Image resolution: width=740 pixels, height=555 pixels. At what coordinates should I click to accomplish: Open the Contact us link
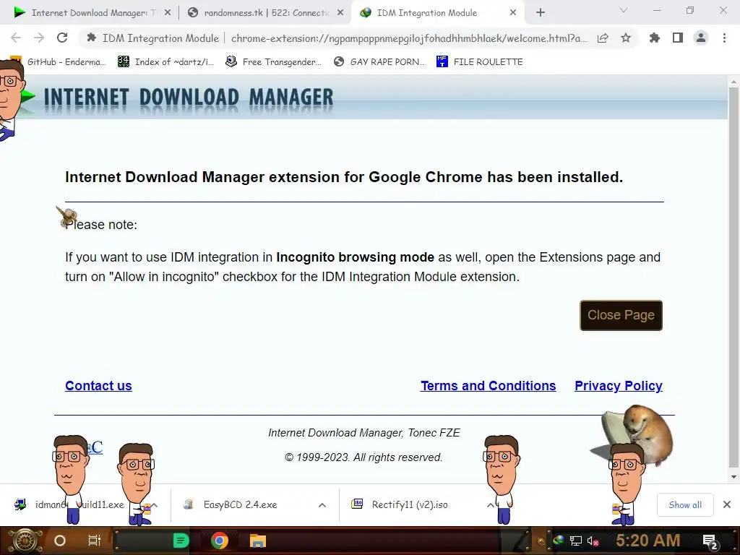[98, 386]
